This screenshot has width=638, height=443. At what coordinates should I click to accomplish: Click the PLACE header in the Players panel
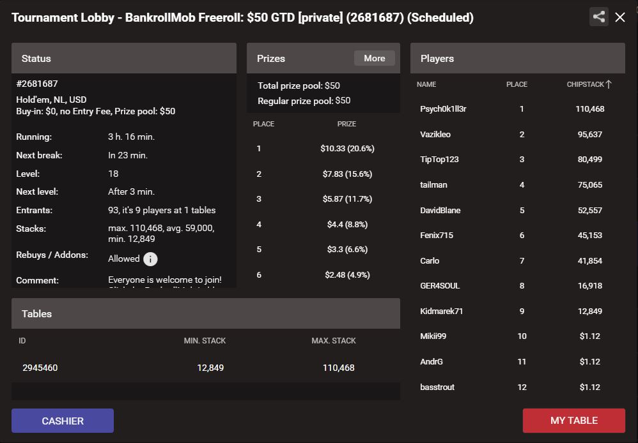[x=517, y=84]
